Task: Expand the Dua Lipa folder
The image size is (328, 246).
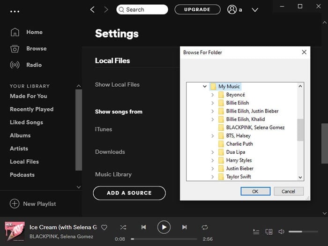Action: pos(213,152)
